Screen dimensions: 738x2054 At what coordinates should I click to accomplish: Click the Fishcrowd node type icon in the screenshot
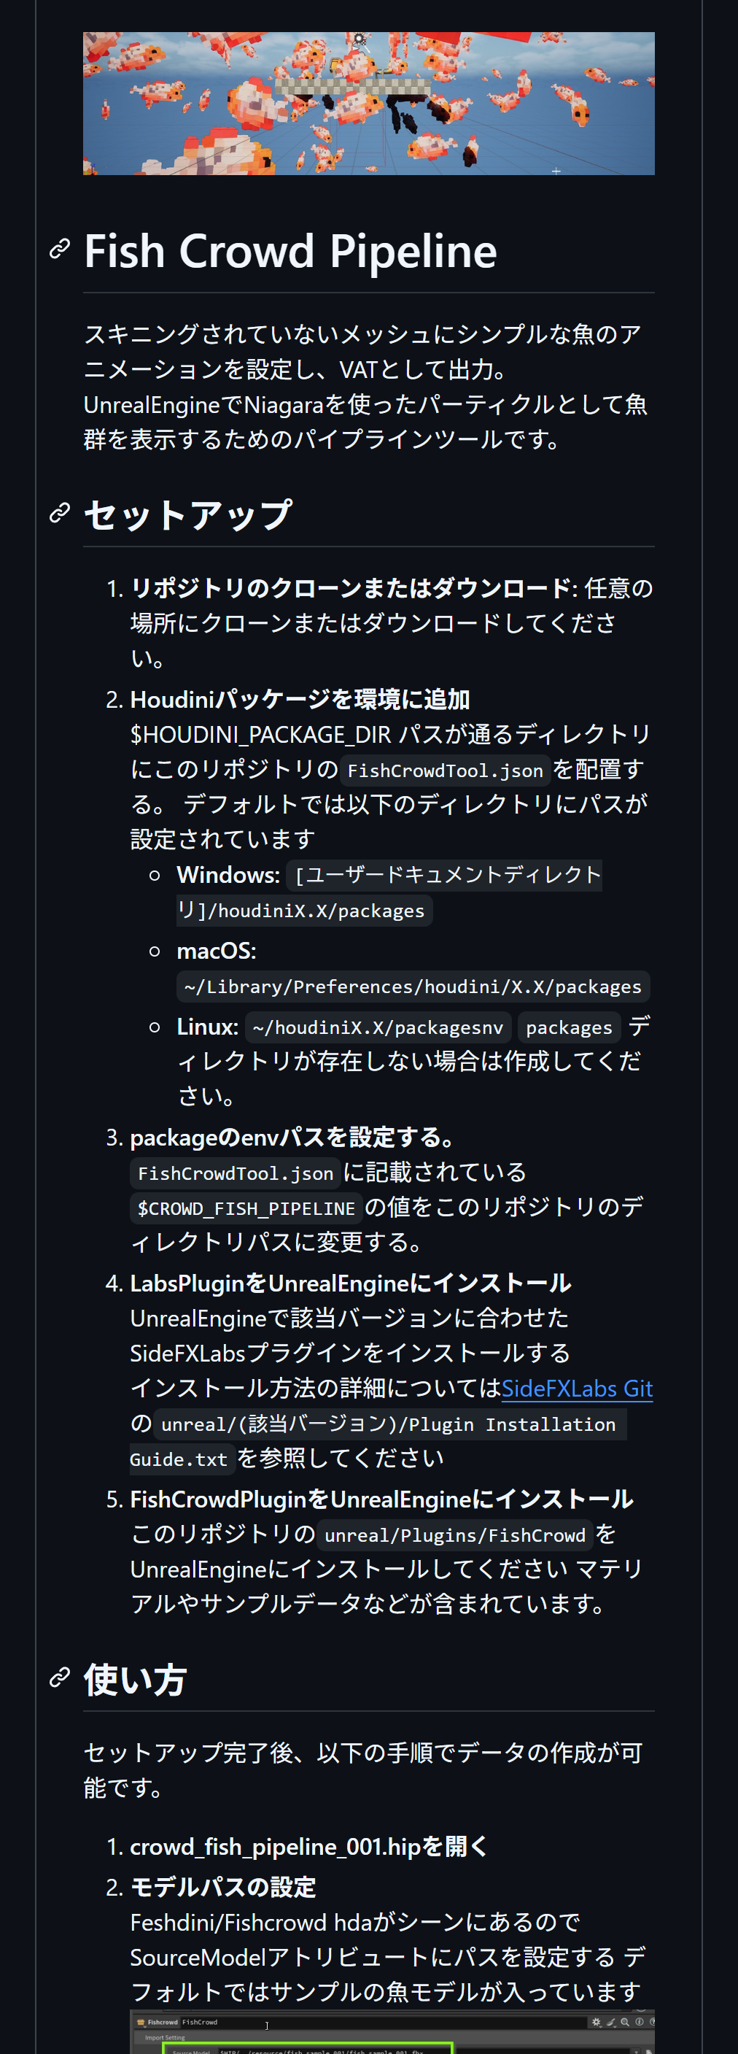coord(140,2022)
